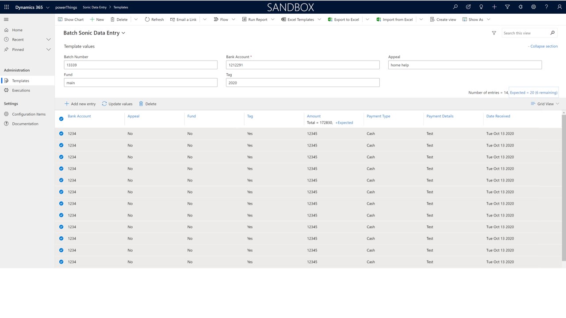Screen dimensions: 566x318
Task: Uncheck the fifth grid row checkbox
Action: pos(61,180)
